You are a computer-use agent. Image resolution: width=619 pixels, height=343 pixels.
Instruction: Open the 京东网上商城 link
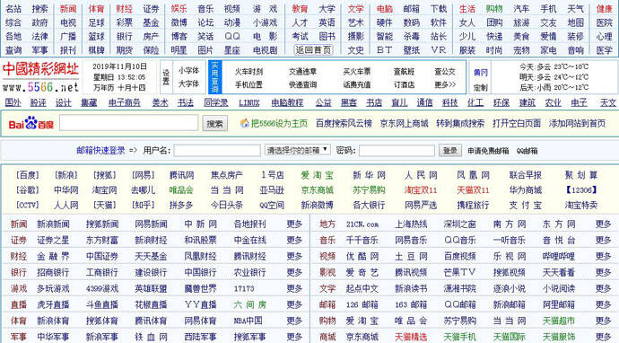pos(404,123)
